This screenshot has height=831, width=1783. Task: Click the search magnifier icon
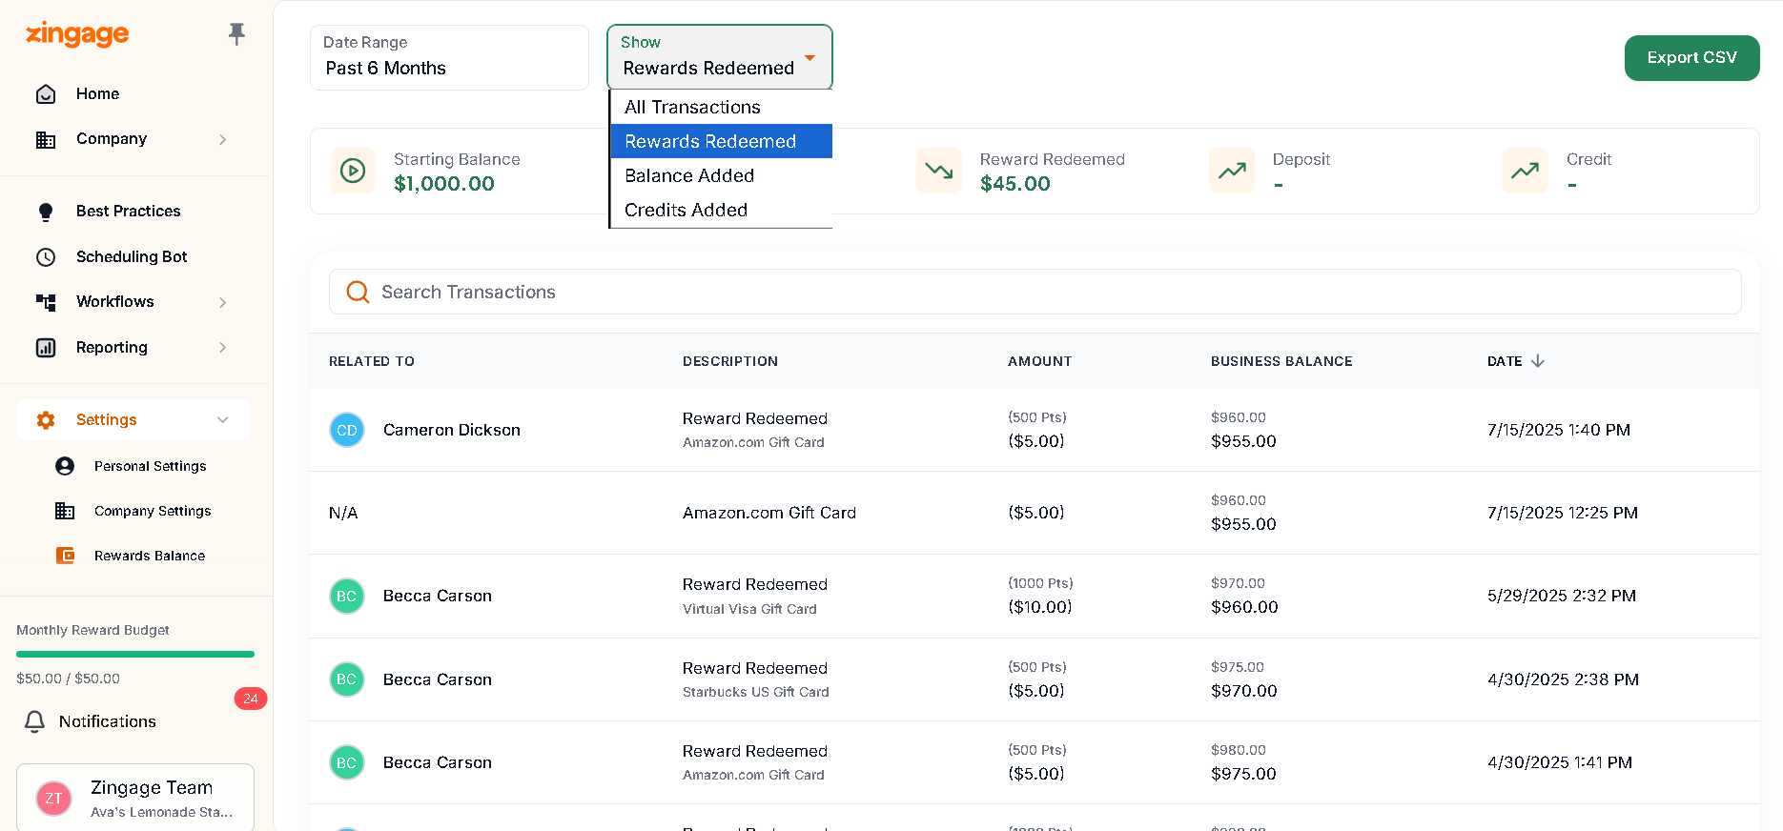point(358,292)
